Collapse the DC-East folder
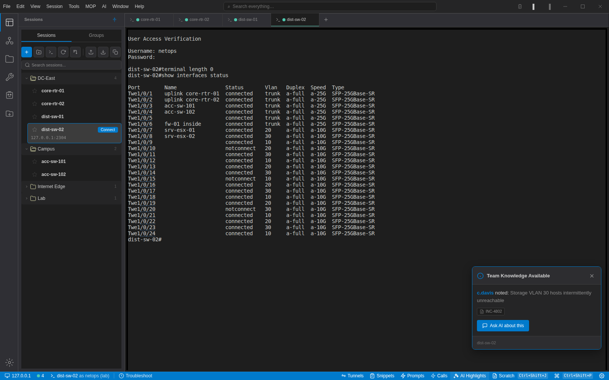The width and height of the screenshot is (609, 380). (27, 78)
